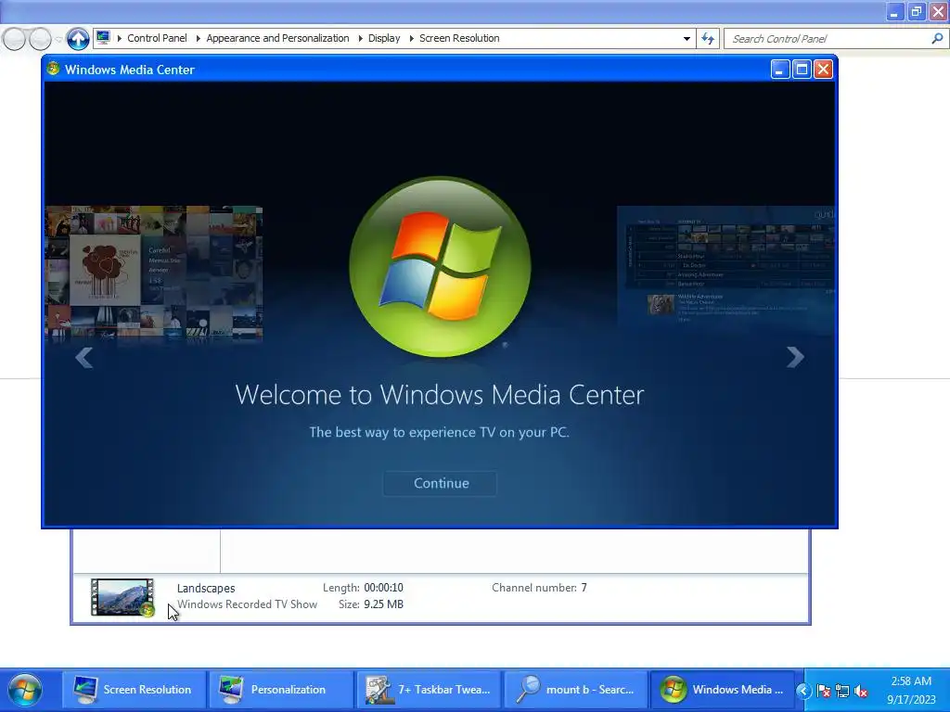Show hidden system tray icons arrow
950x712 pixels.
tap(803, 690)
